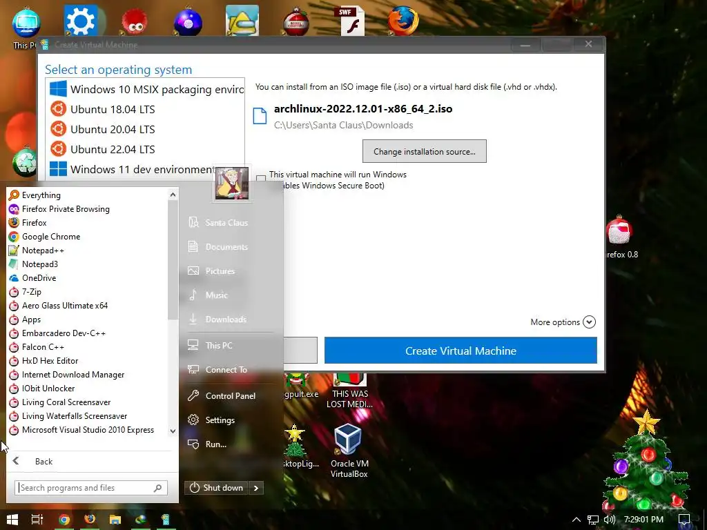
Task: Select Ubuntu 20.04 LTS operating system
Action: 145,129
